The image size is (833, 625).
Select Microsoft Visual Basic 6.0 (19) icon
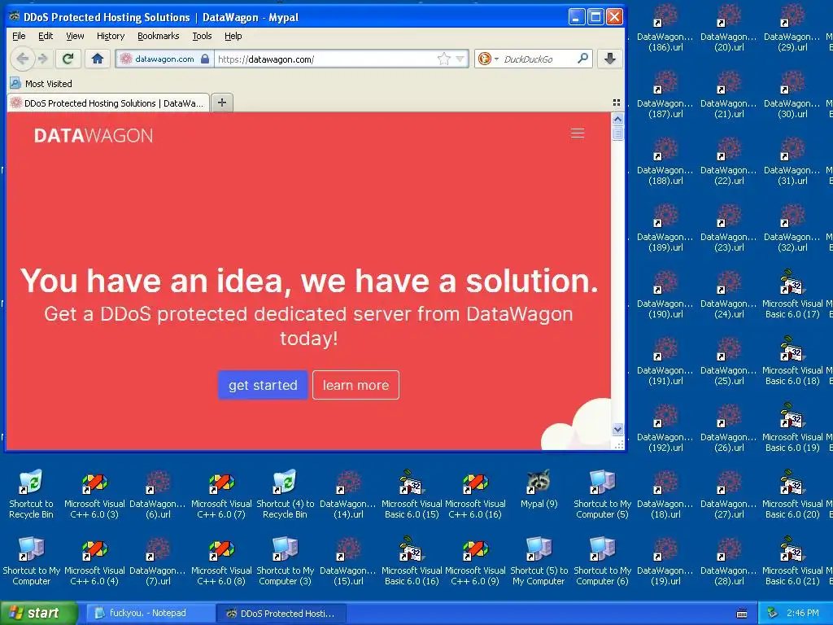pyautogui.click(x=792, y=427)
